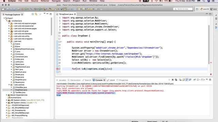This screenshot has height=122, width=218.
Task: Minimize the Package Explorer view
Action: [x=47, y=14]
